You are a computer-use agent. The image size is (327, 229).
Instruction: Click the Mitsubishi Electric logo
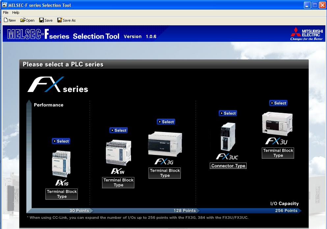(x=307, y=34)
